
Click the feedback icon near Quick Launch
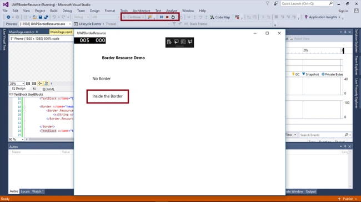coord(276,3)
